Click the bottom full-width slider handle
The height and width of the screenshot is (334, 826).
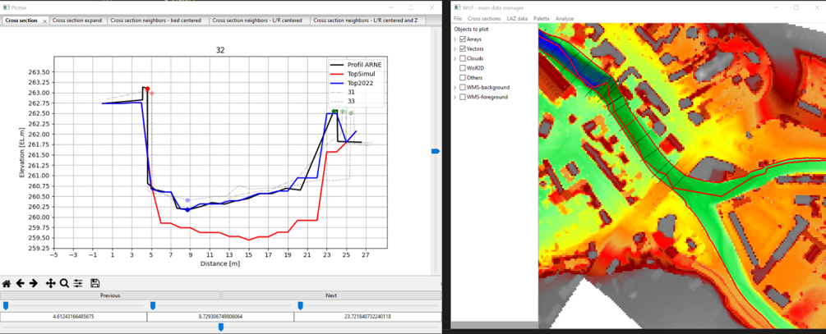220,327
